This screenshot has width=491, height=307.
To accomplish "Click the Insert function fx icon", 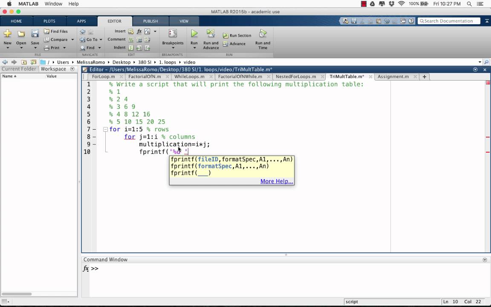I will pos(139,31).
